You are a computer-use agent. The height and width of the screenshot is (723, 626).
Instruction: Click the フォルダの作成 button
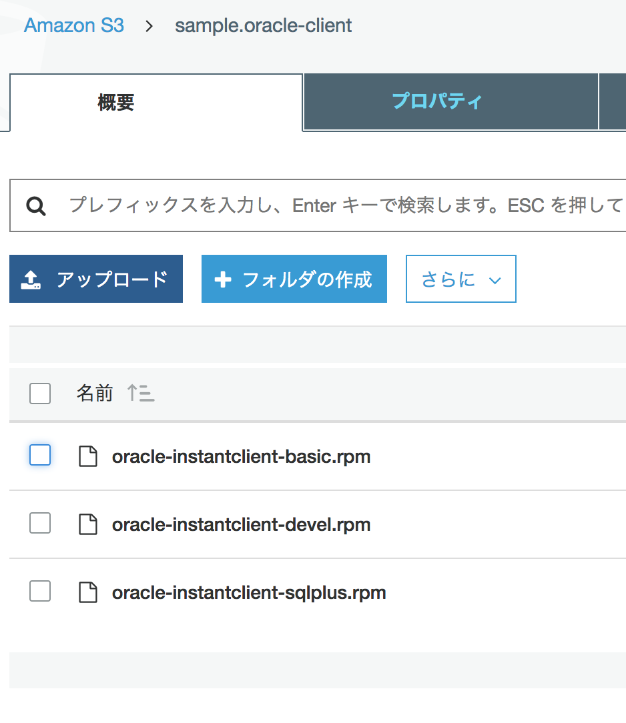[x=294, y=279]
